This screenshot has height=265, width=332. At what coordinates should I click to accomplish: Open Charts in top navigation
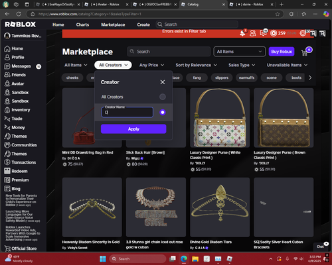(x=82, y=25)
